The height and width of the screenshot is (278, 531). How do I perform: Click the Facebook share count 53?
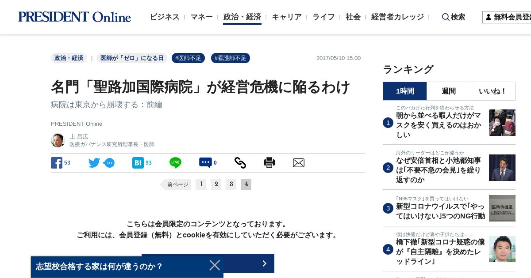(67, 163)
